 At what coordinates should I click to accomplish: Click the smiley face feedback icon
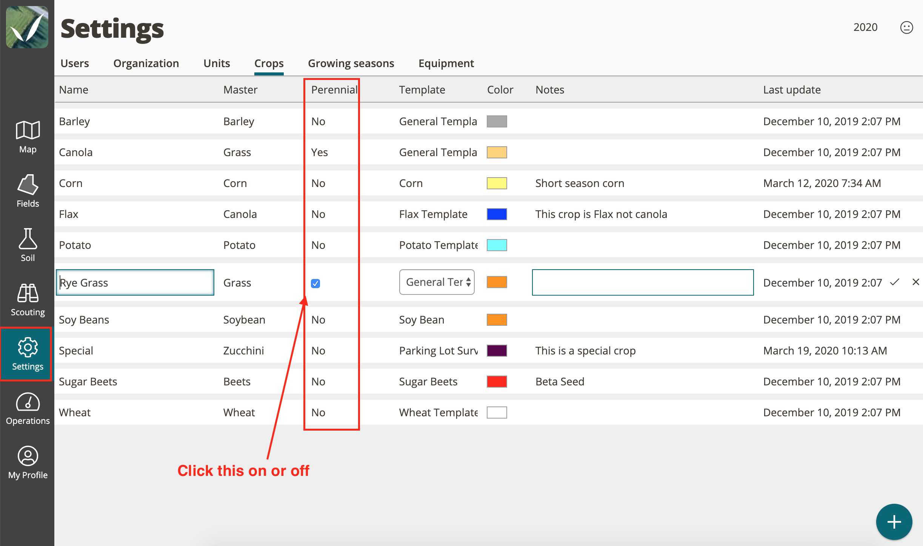click(x=906, y=28)
